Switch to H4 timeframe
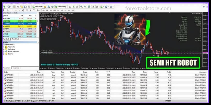211x105 pixels. click(62, 10)
